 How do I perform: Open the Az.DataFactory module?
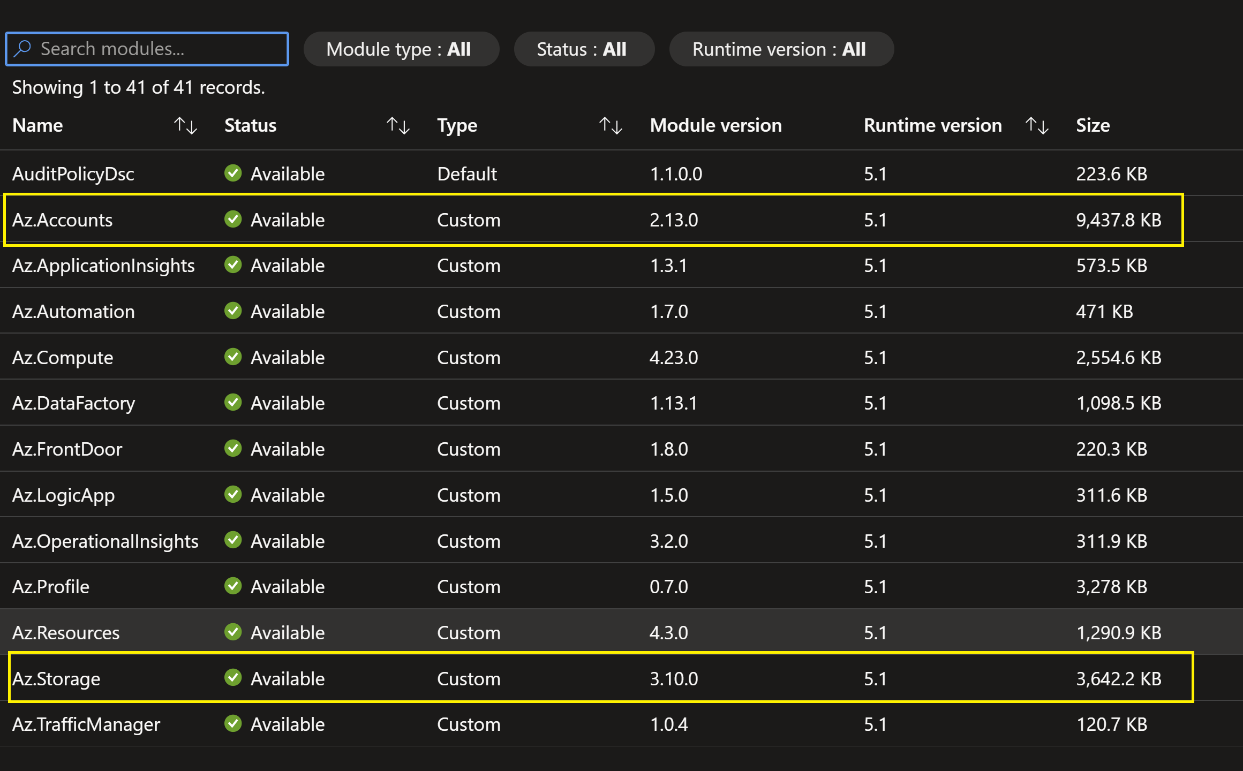pos(73,403)
